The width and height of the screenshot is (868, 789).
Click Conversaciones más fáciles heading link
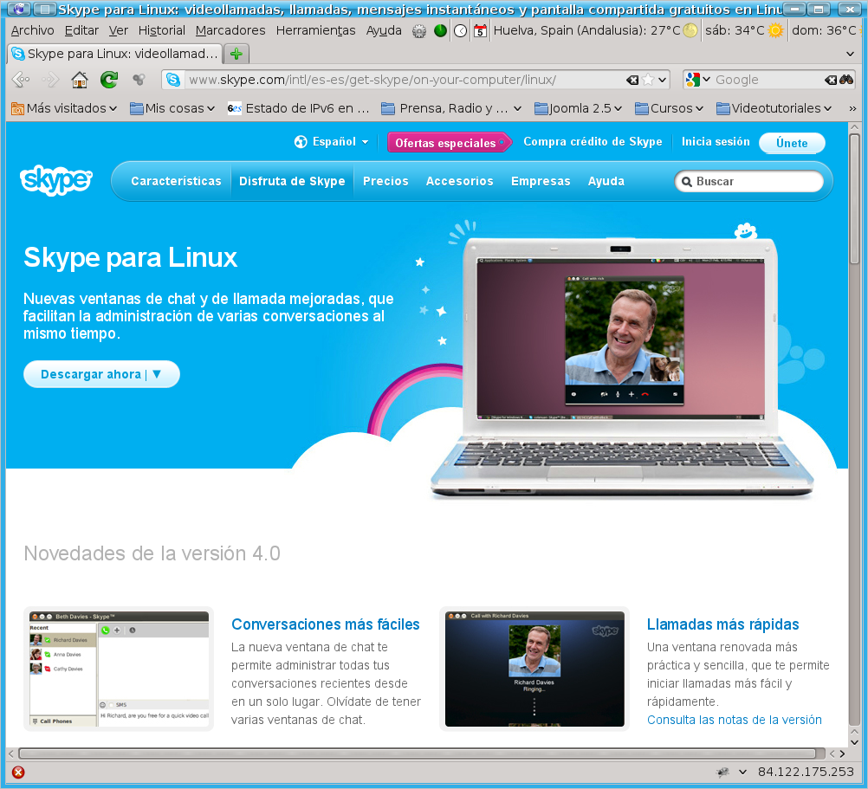coord(326,624)
